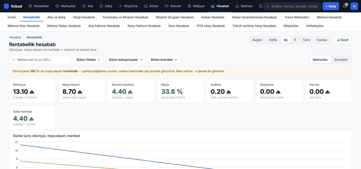Open Kontaktlar from the top navigation
Viewport: 361px width, 169px height.
tap(39, 6)
